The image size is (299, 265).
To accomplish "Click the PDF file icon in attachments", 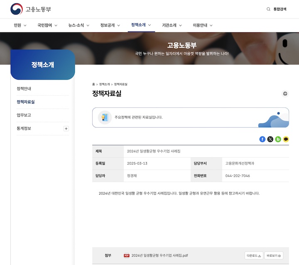I will [126, 255].
